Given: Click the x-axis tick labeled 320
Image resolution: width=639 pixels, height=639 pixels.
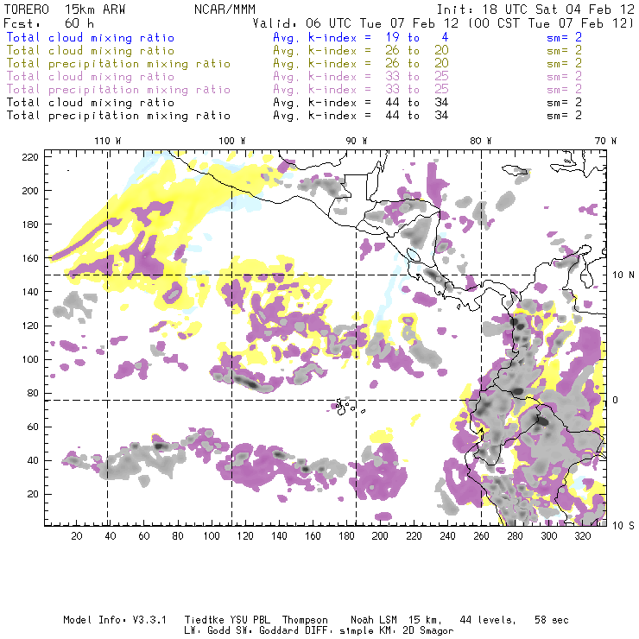Looking at the screenshot, I should point(583,536).
